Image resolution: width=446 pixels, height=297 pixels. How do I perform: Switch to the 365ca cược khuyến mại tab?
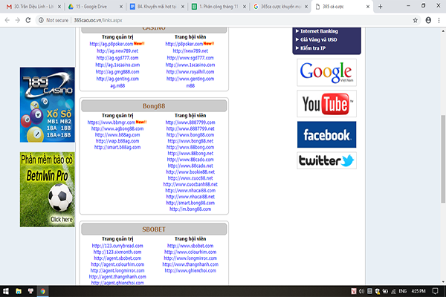tap(279, 7)
